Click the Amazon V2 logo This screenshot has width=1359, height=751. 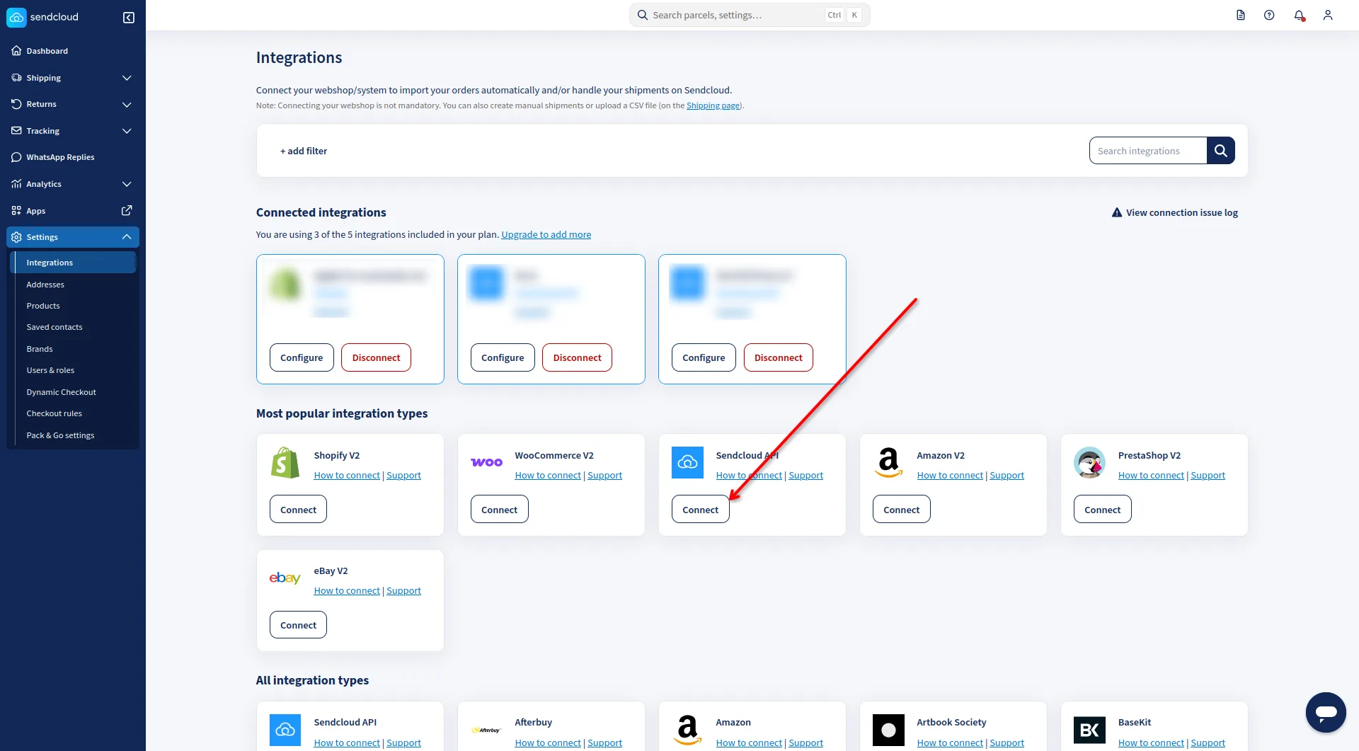pos(888,462)
